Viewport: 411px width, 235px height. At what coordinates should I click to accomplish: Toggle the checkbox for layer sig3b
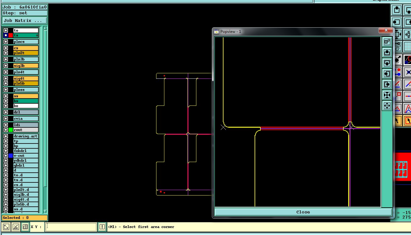6,66
